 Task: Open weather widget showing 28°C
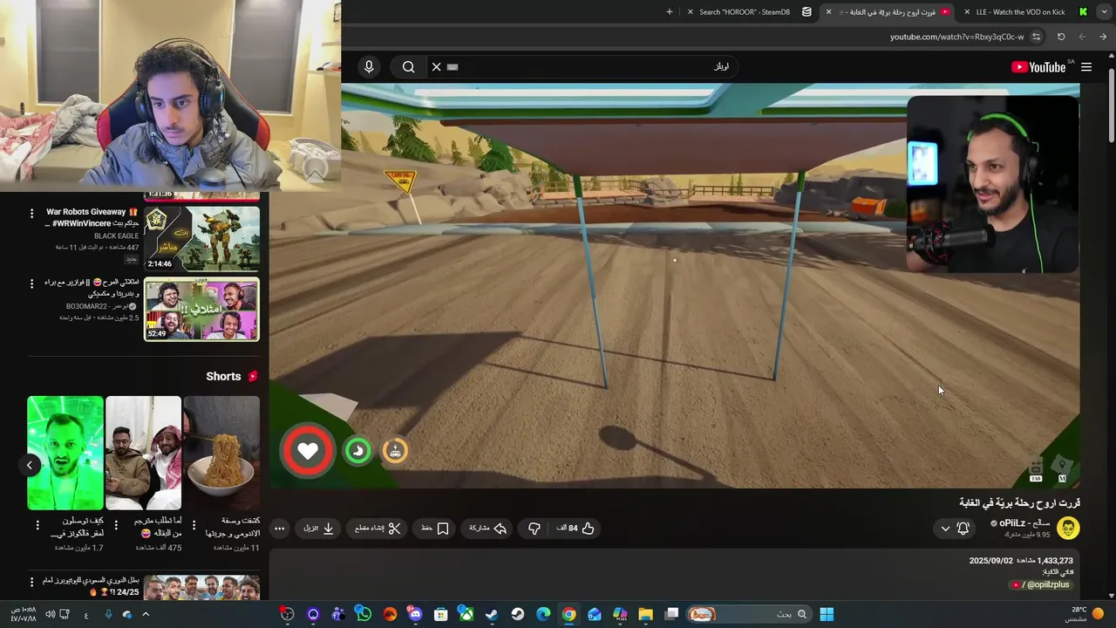coord(1085,614)
